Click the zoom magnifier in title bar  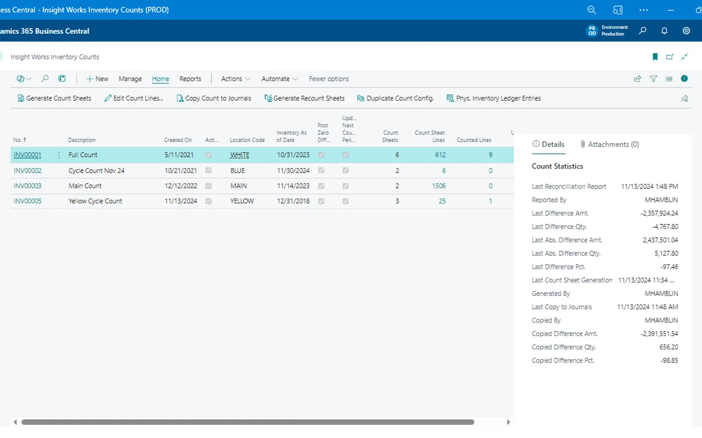(591, 10)
